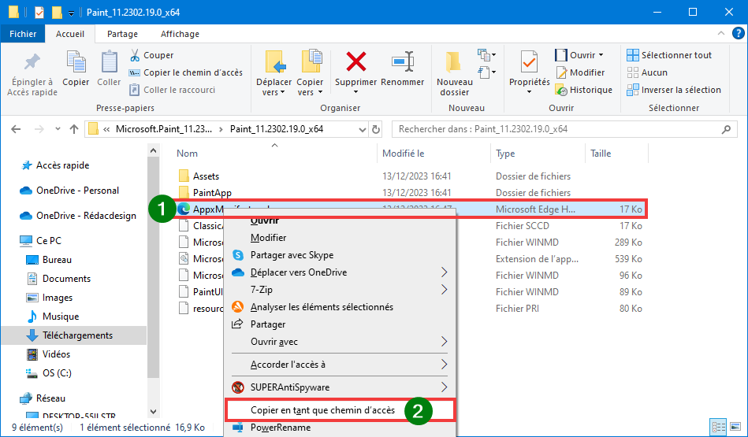Open the Déplacer vers OneDrive submenu
Screen dimensions: 748x437
tap(340, 272)
